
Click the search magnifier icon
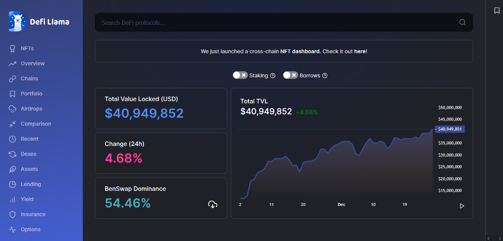pyautogui.click(x=463, y=22)
